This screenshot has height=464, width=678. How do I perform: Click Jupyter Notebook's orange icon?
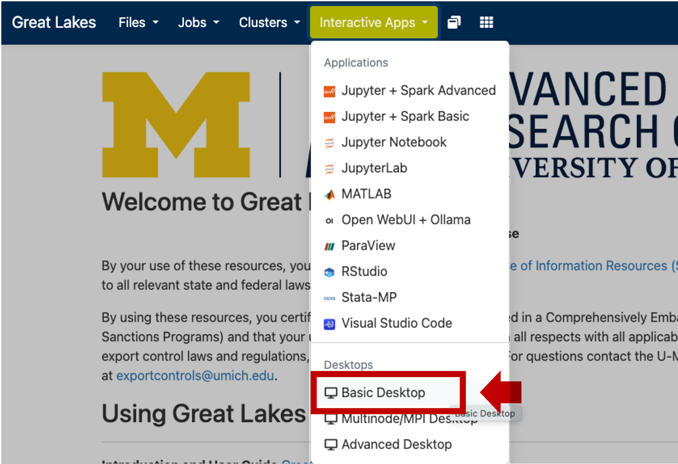point(329,143)
